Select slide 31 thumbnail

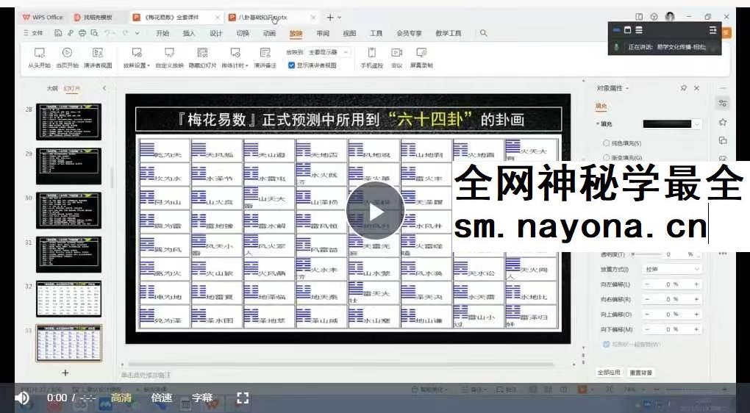click(69, 254)
